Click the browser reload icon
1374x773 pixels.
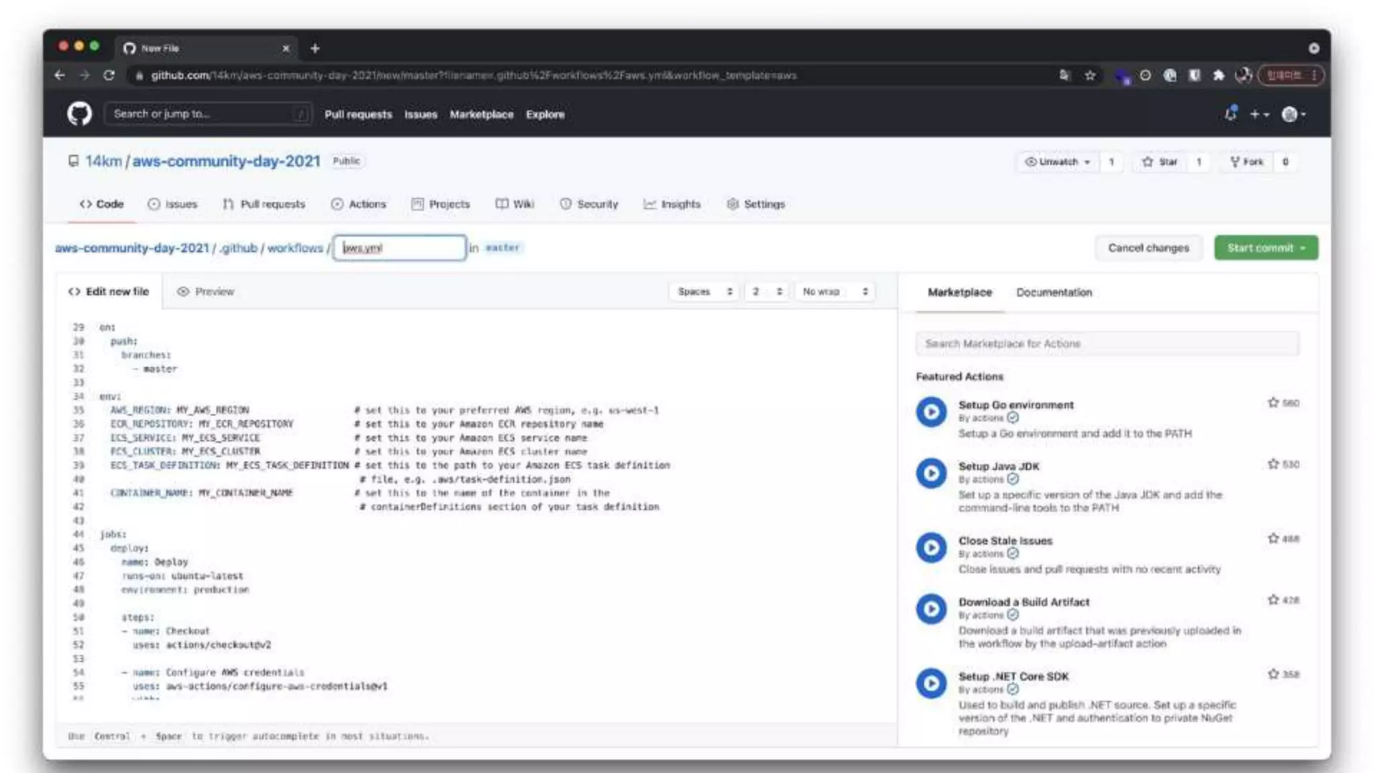[109, 75]
